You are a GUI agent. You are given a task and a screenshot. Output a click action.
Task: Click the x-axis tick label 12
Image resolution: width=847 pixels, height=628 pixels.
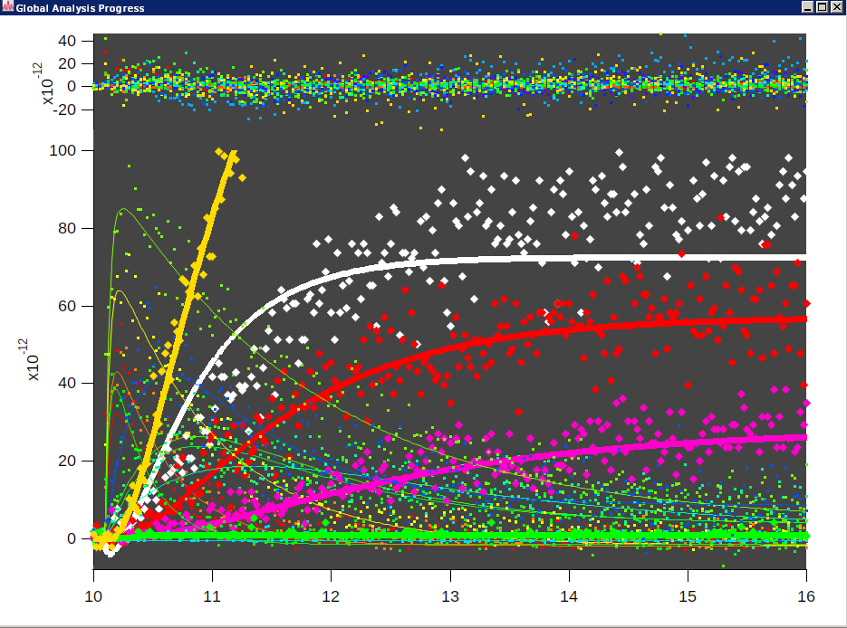pos(332,596)
